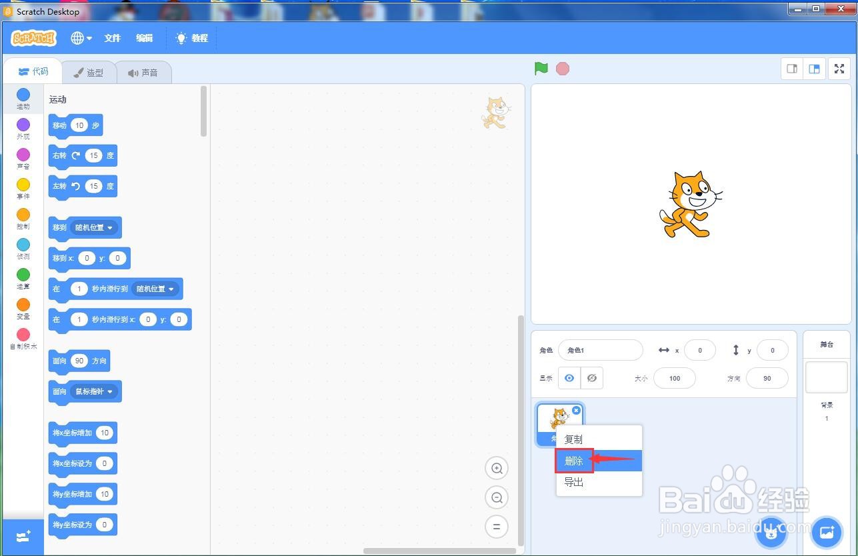This screenshot has width=858, height=556.
Task: Open the 随机位置 dropdown in 移到 block
Action: click(x=94, y=227)
